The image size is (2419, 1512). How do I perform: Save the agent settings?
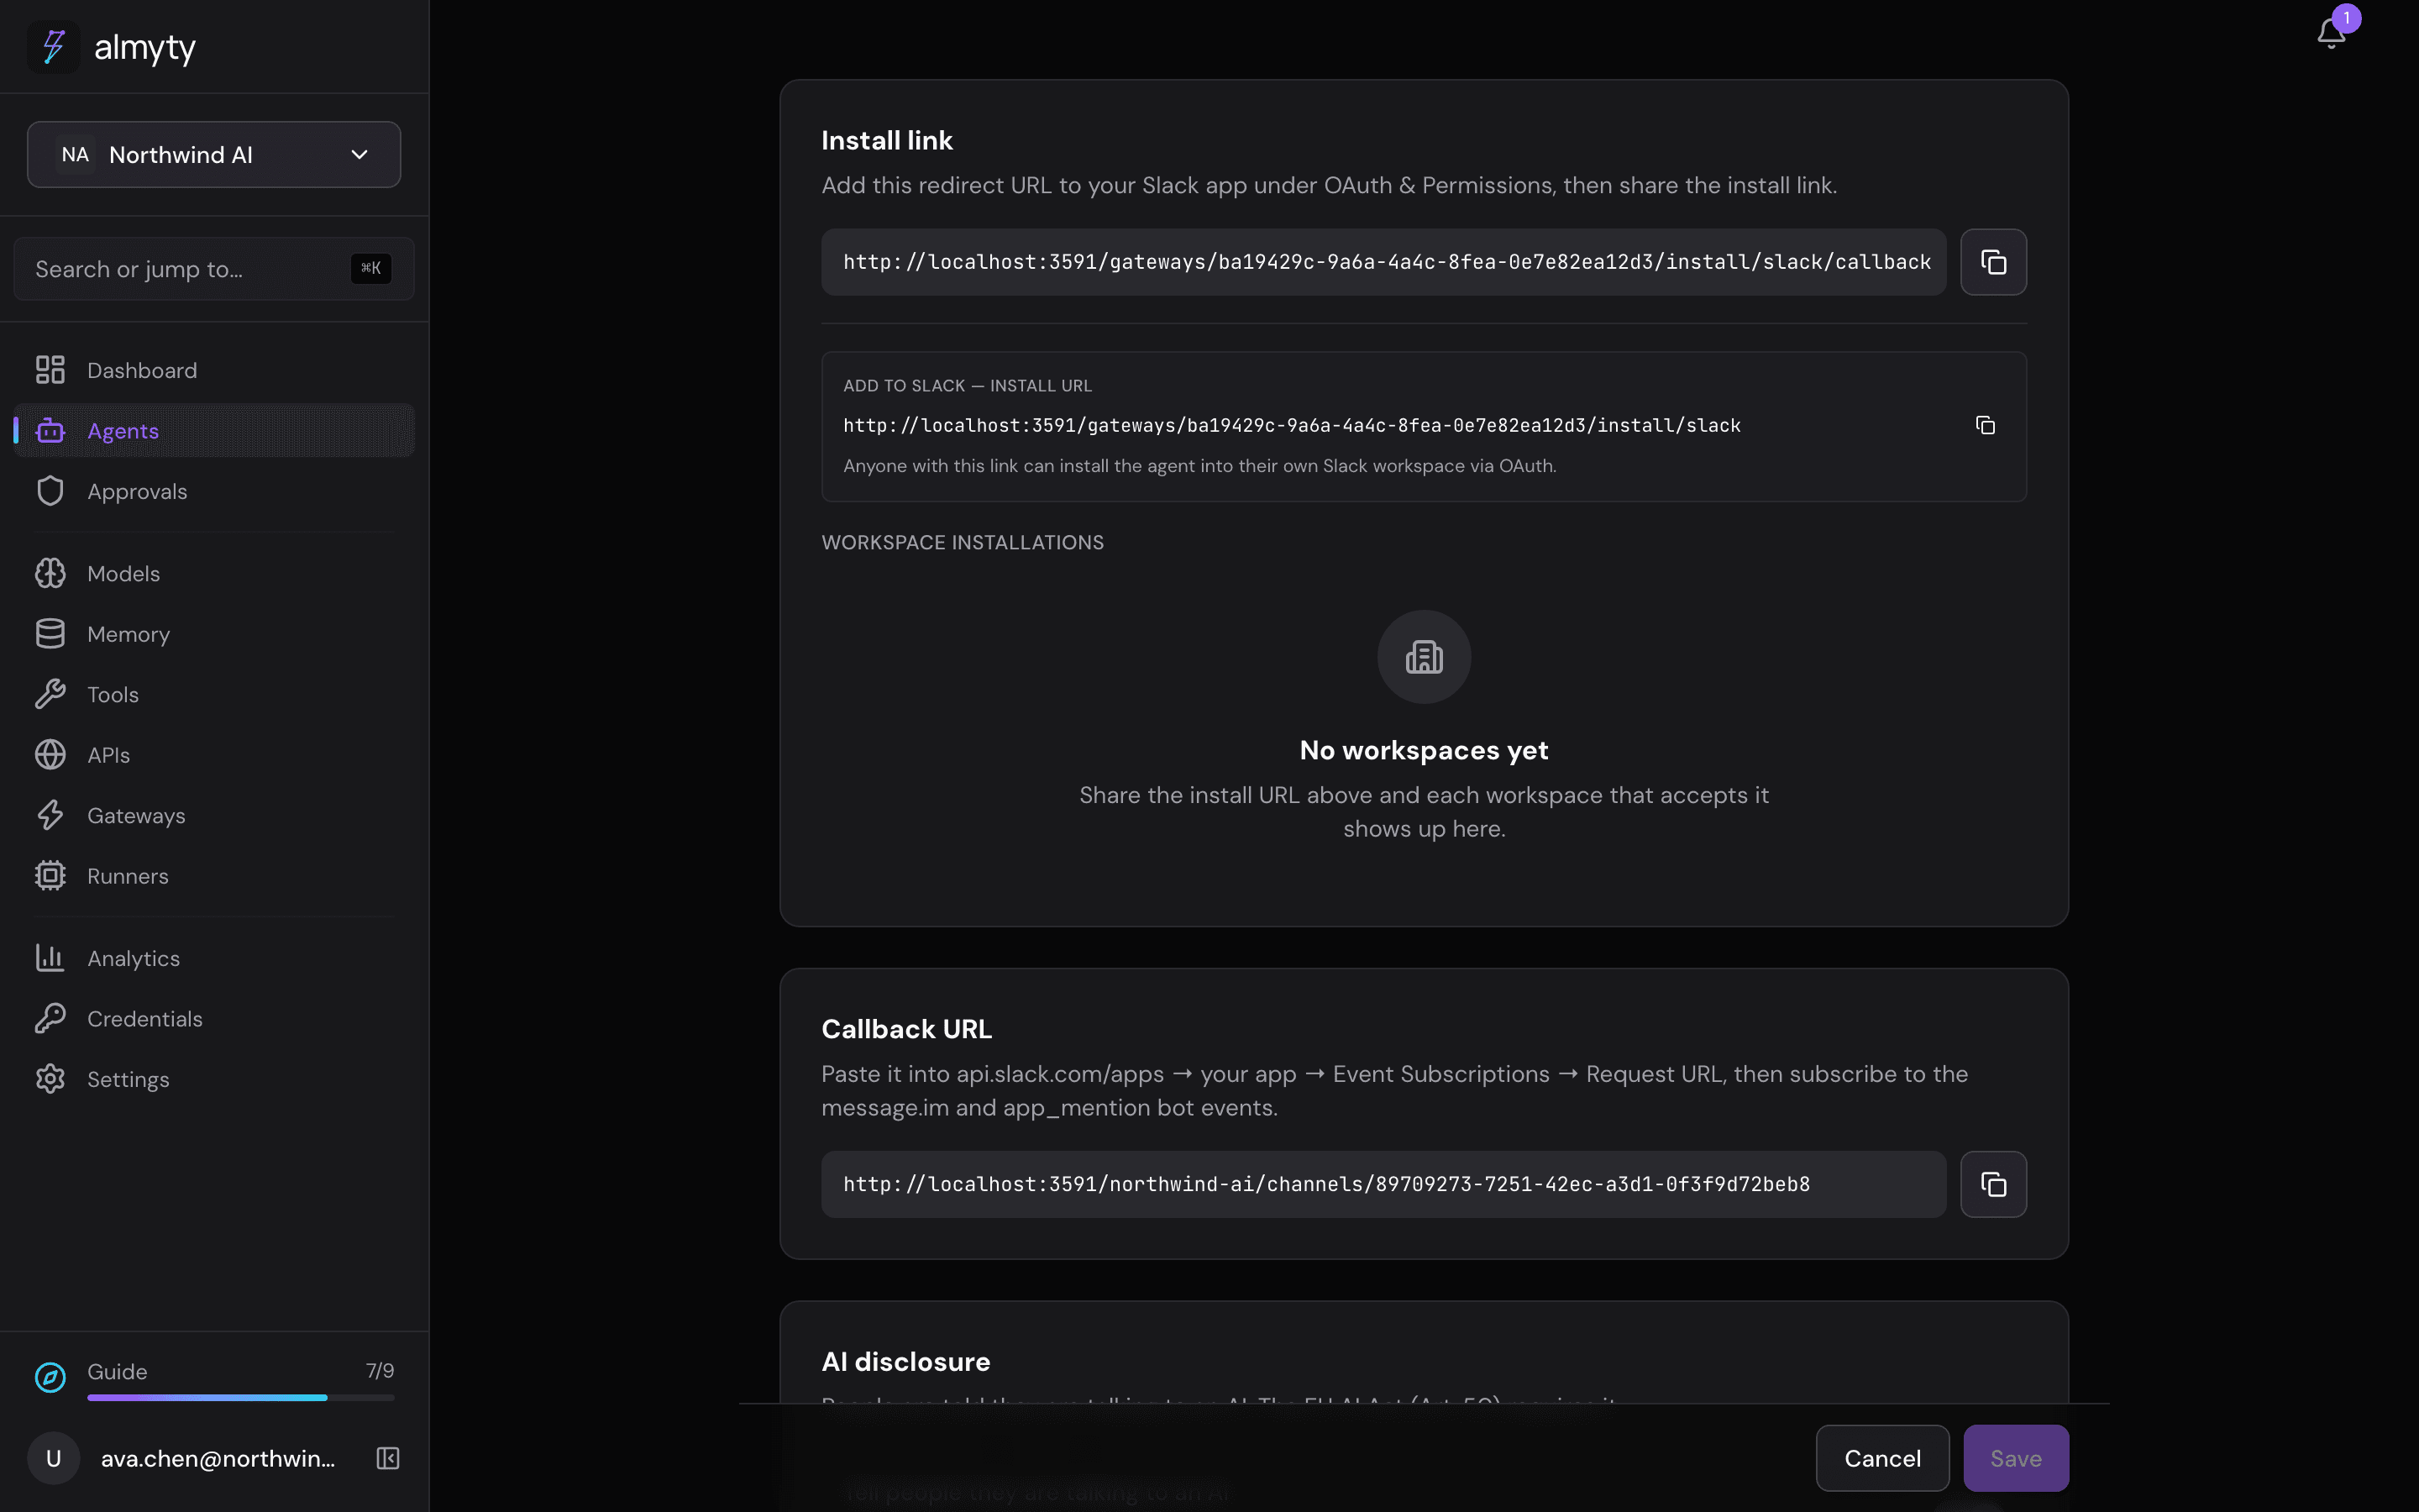click(x=2015, y=1458)
